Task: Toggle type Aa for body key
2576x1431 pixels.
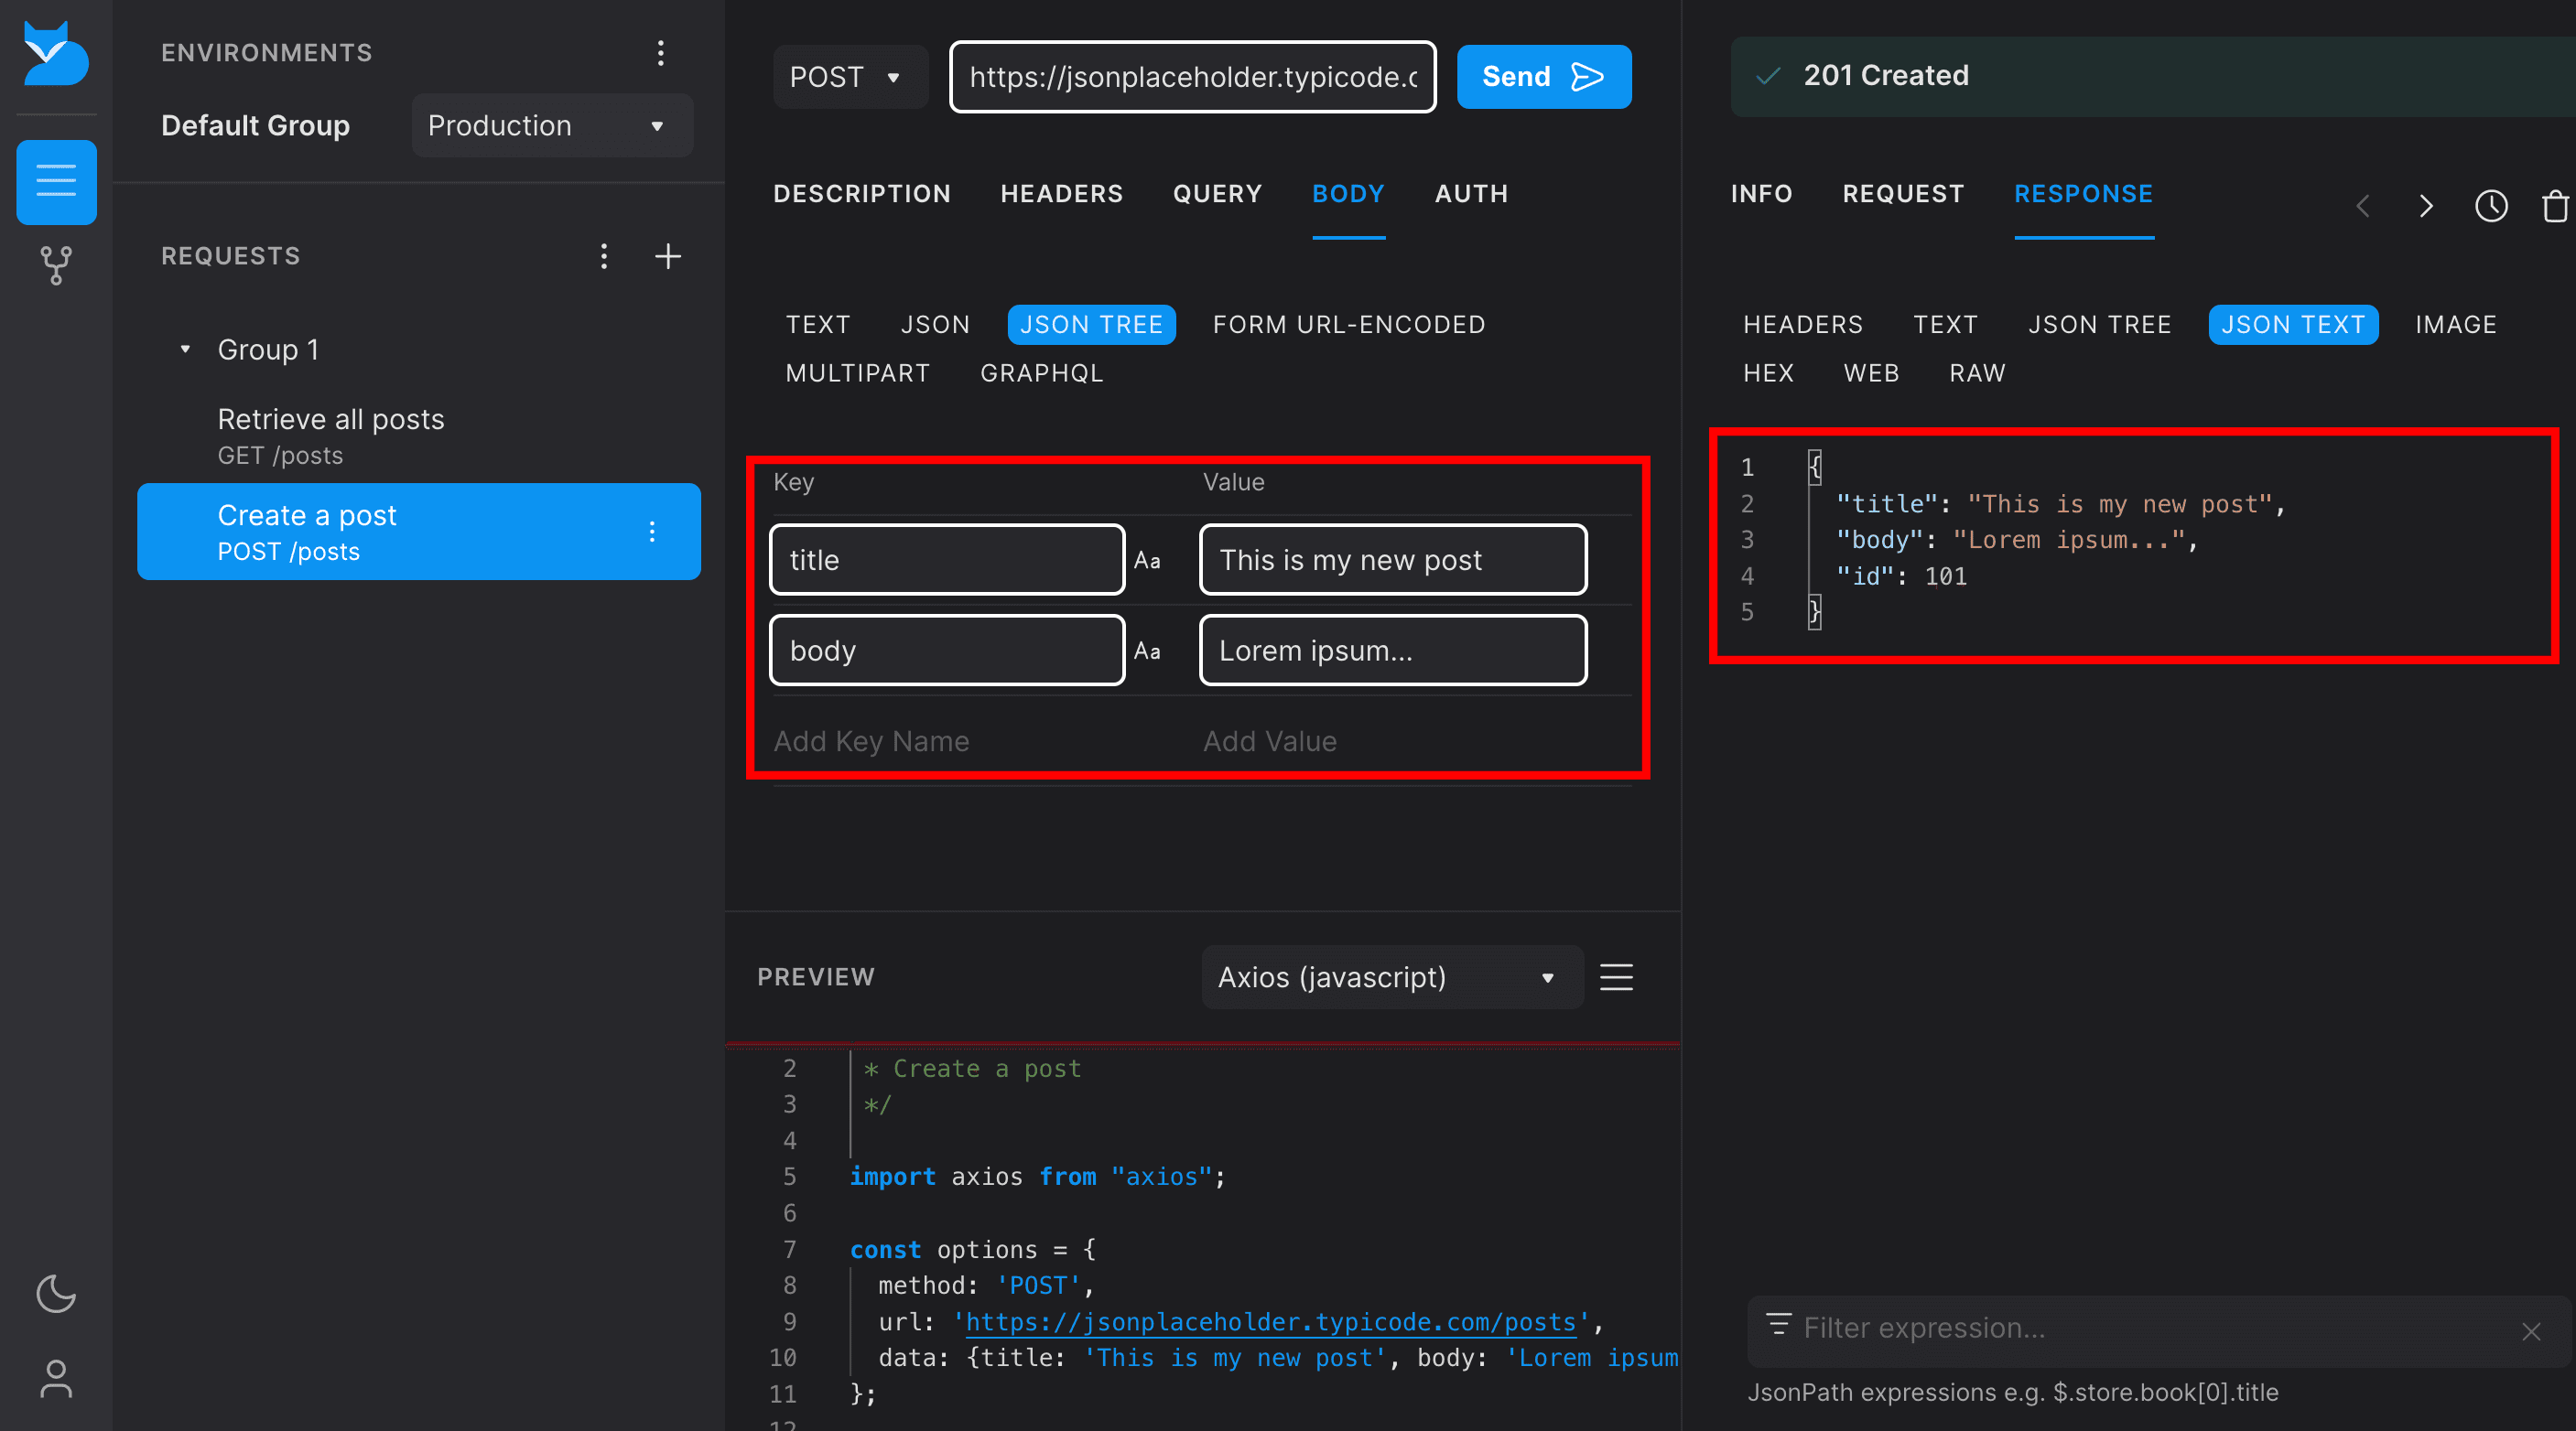Action: tap(1147, 651)
